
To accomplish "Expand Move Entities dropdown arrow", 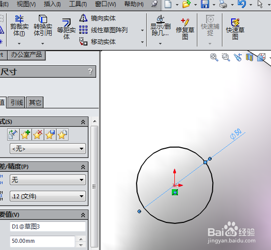I will coord(142,42).
